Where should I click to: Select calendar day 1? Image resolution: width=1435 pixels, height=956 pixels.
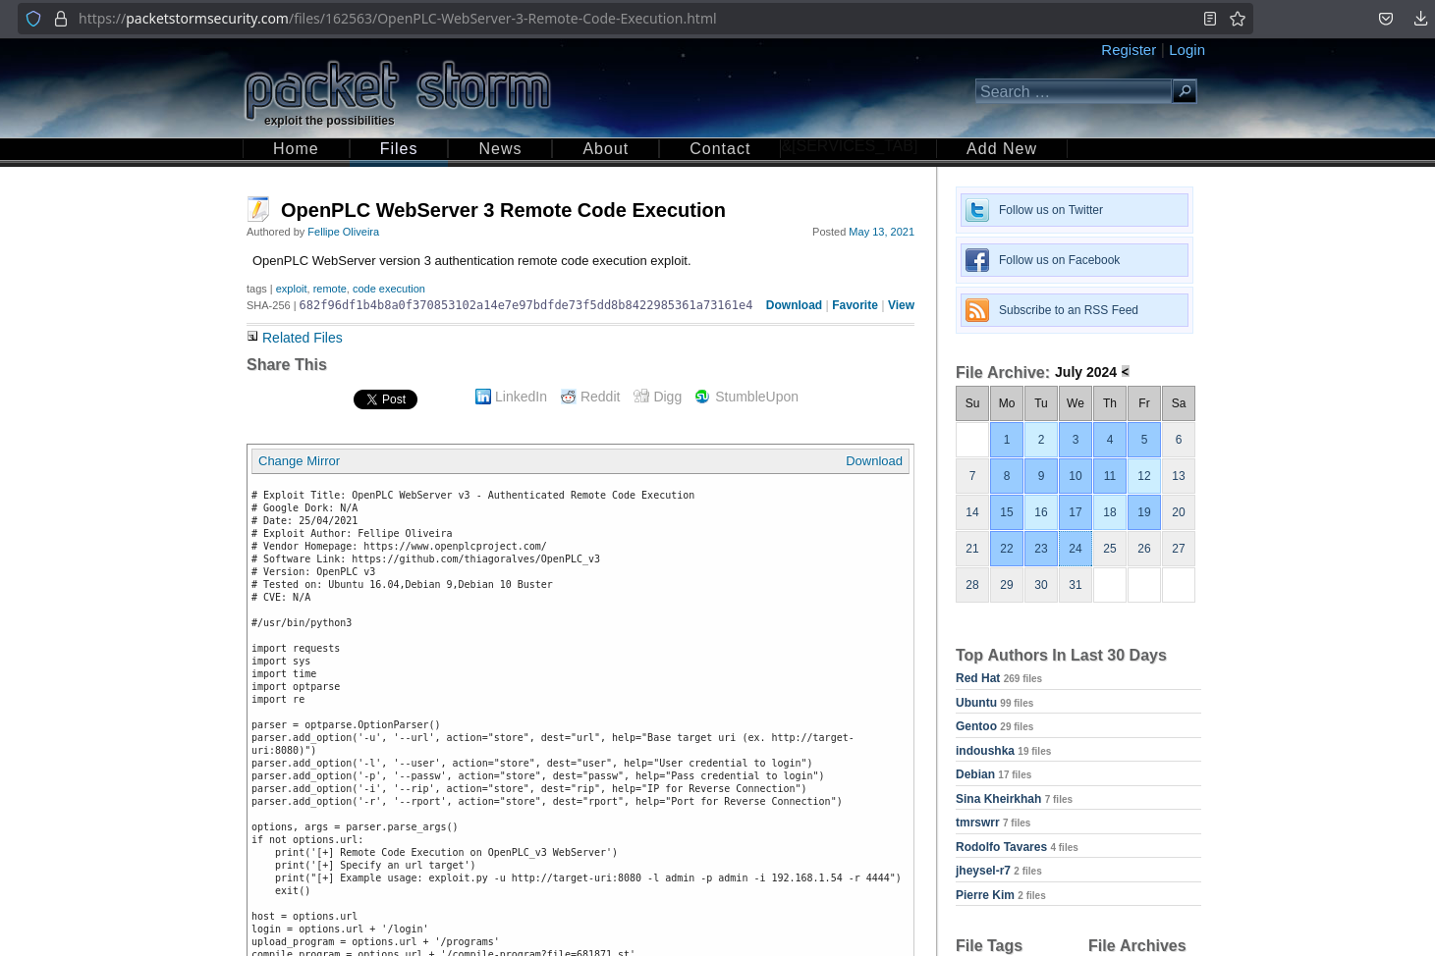tap(1007, 440)
